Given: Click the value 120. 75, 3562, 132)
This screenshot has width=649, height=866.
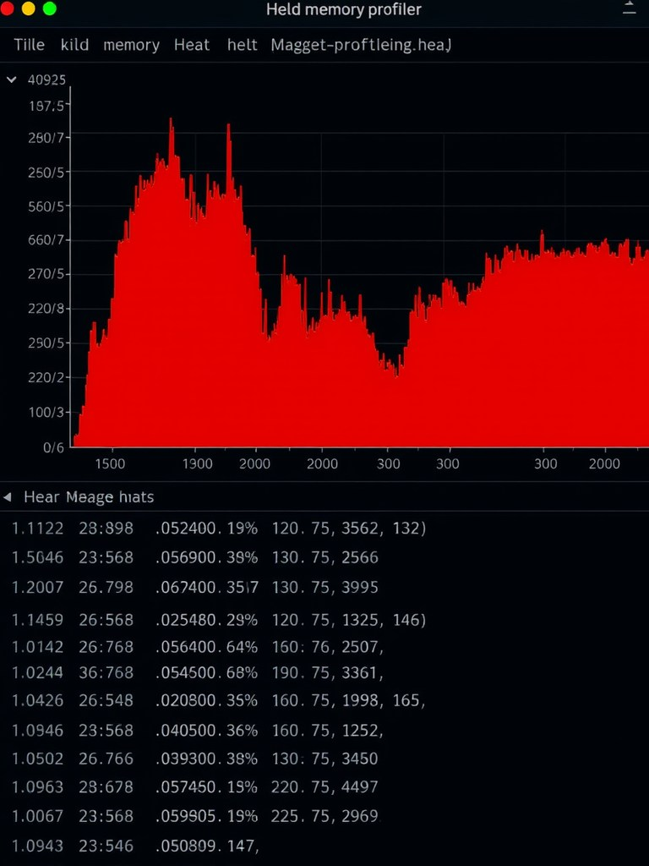Looking at the screenshot, I should [349, 528].
